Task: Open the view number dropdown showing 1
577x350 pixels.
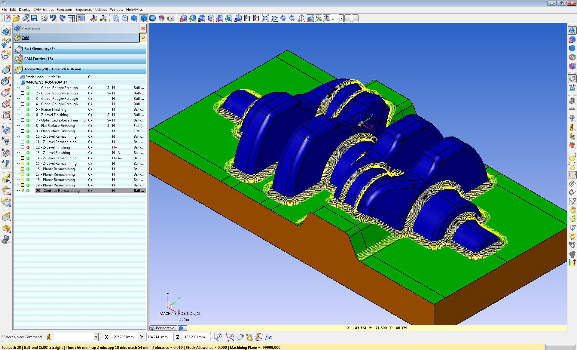Action: 341,18
